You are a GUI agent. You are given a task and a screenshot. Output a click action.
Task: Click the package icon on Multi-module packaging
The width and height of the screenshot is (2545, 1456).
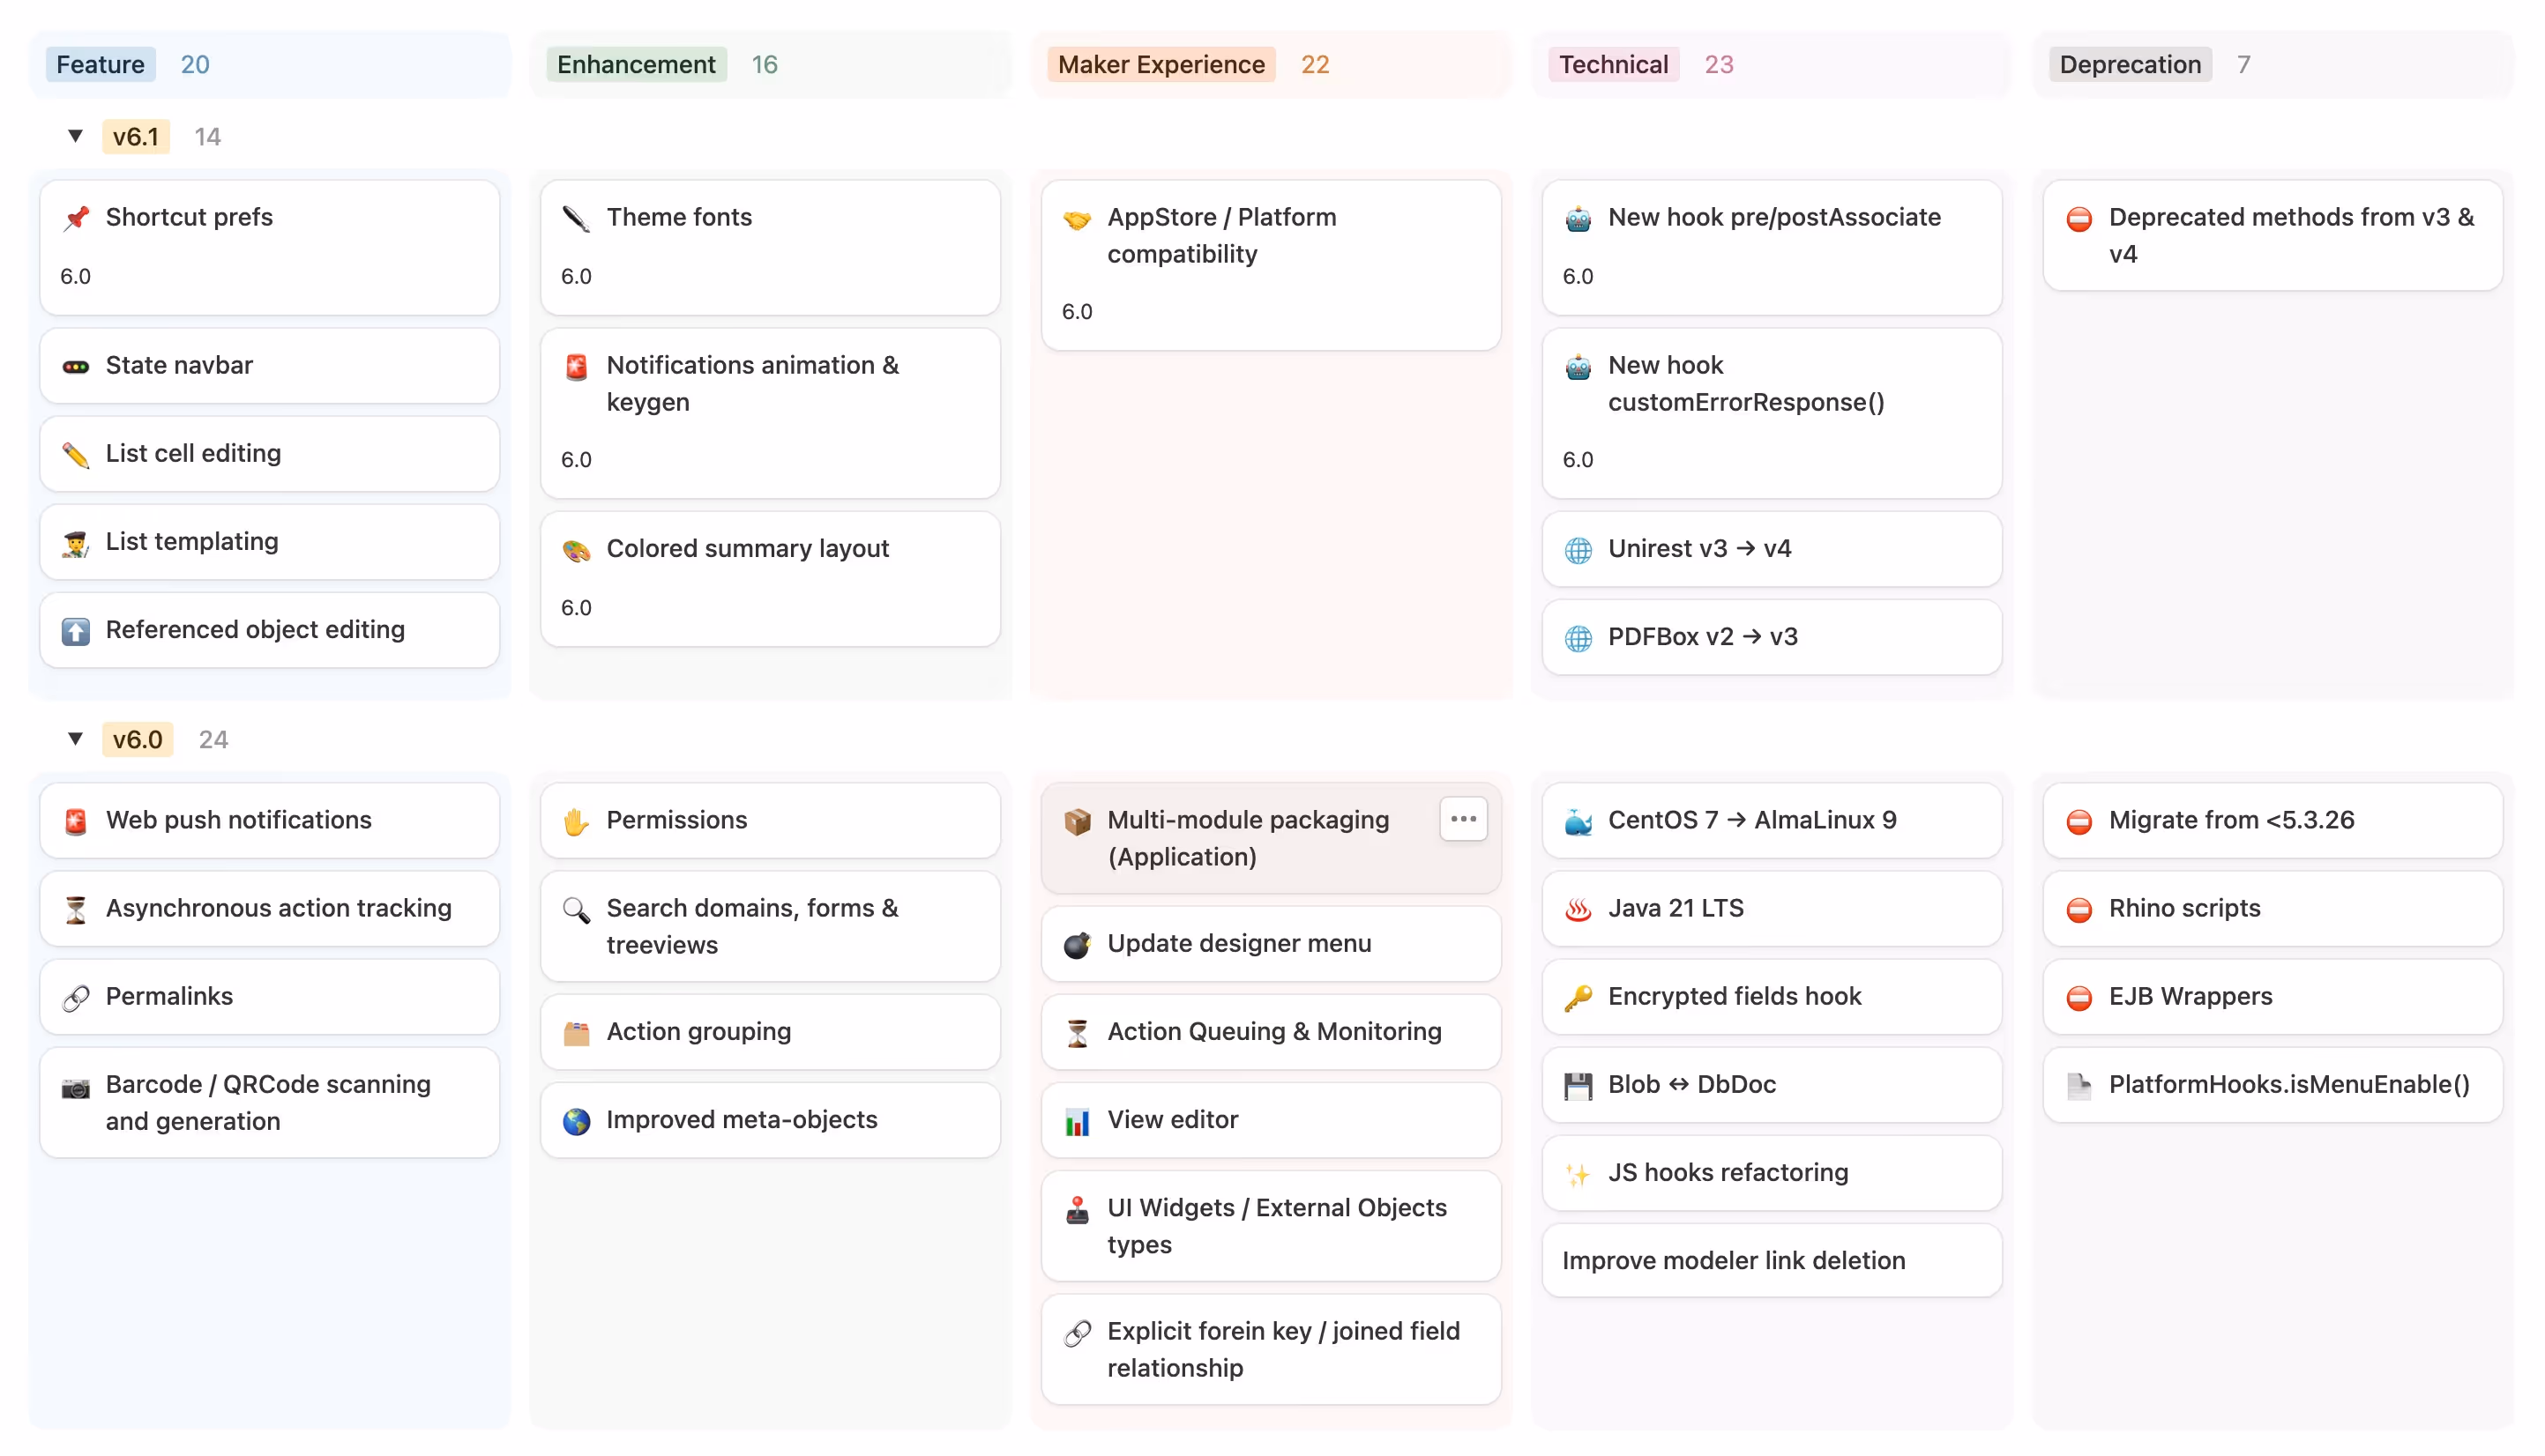pyautogui.click(x=1078, y=822)
